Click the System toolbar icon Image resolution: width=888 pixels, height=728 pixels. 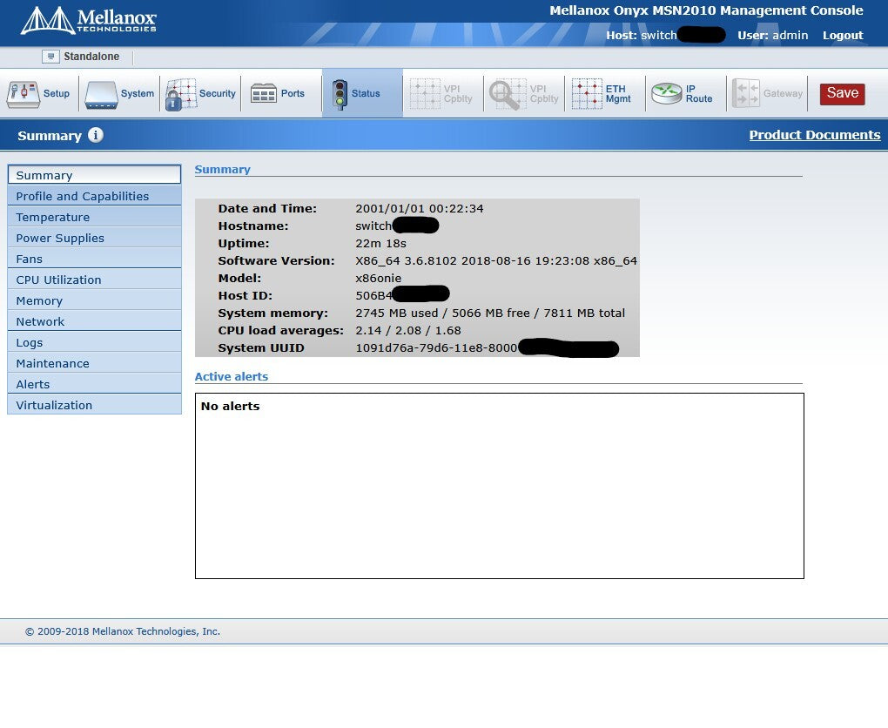click(119, 92)
